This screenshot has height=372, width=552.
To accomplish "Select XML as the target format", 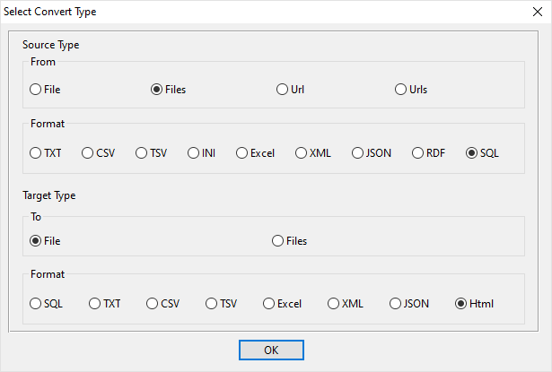I will pos(334,304).
